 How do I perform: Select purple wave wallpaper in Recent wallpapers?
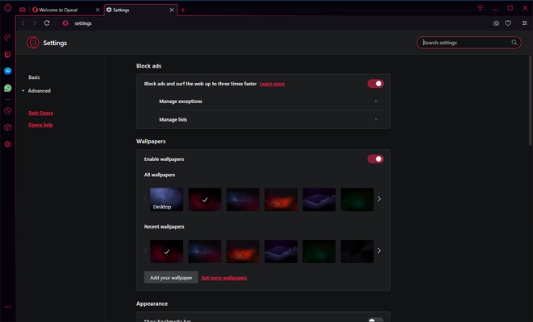pyautogui.click(x=281, y=251)
